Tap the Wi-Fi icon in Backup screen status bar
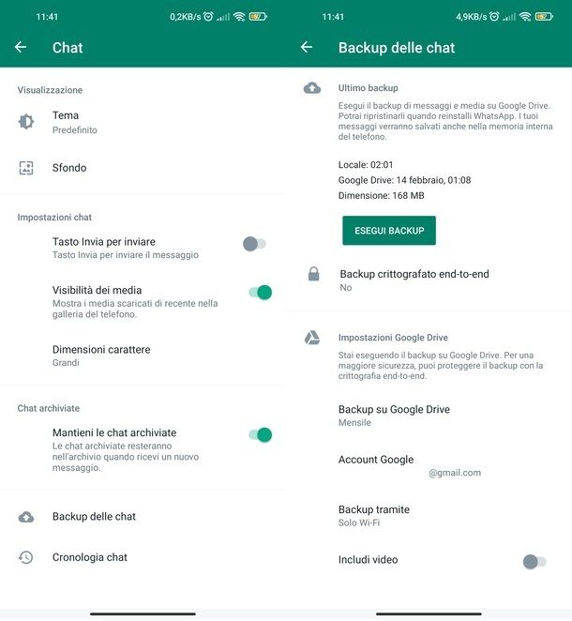 525,16
